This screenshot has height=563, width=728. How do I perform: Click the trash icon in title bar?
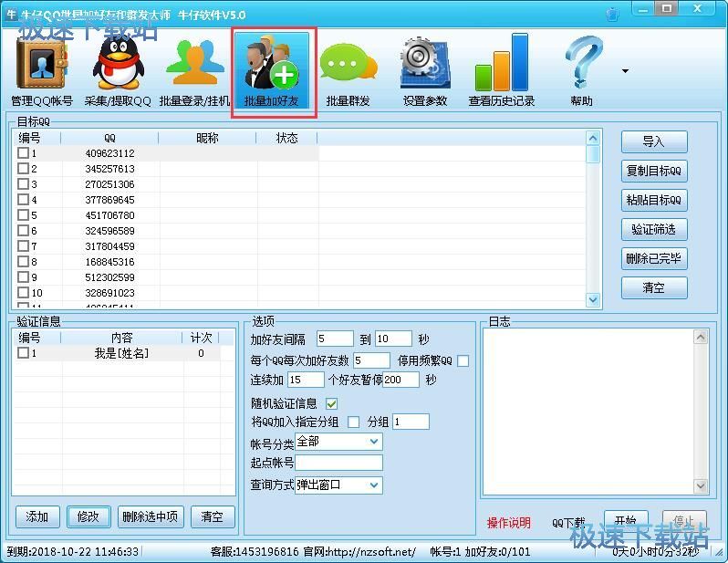click(613, 14)
